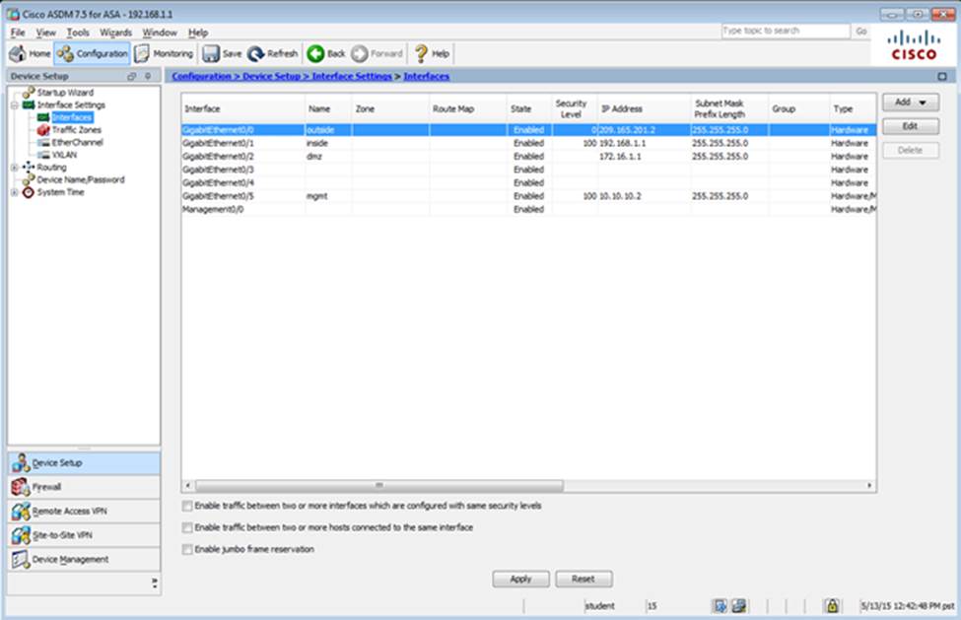Open the Monitoring view from toolbar
The height and width of the screenshot is (620, 961).
(164, 54)
